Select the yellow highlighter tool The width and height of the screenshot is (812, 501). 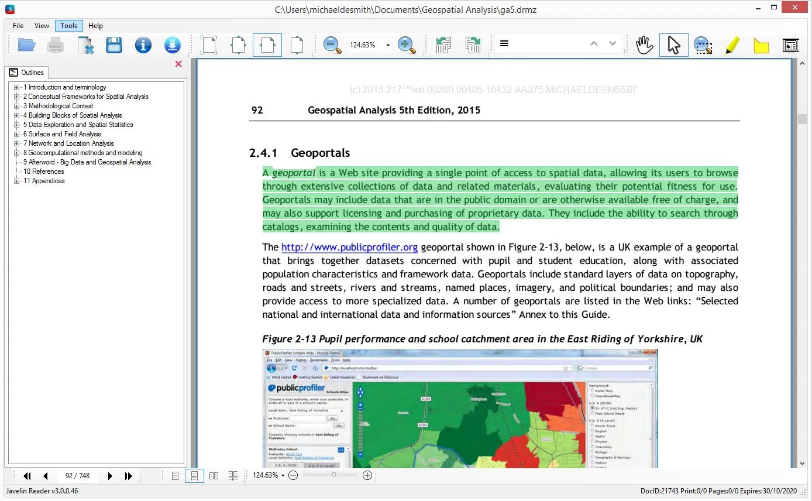click(732, 44)
